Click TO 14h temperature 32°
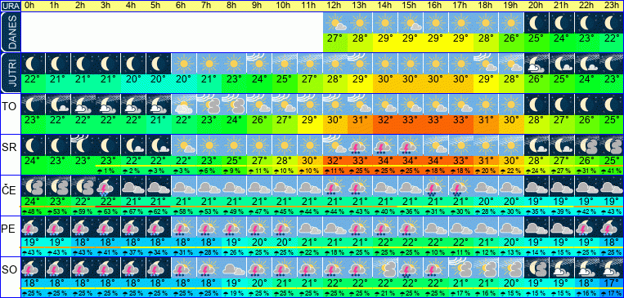The image size is (624, 298). pos(386,120)
